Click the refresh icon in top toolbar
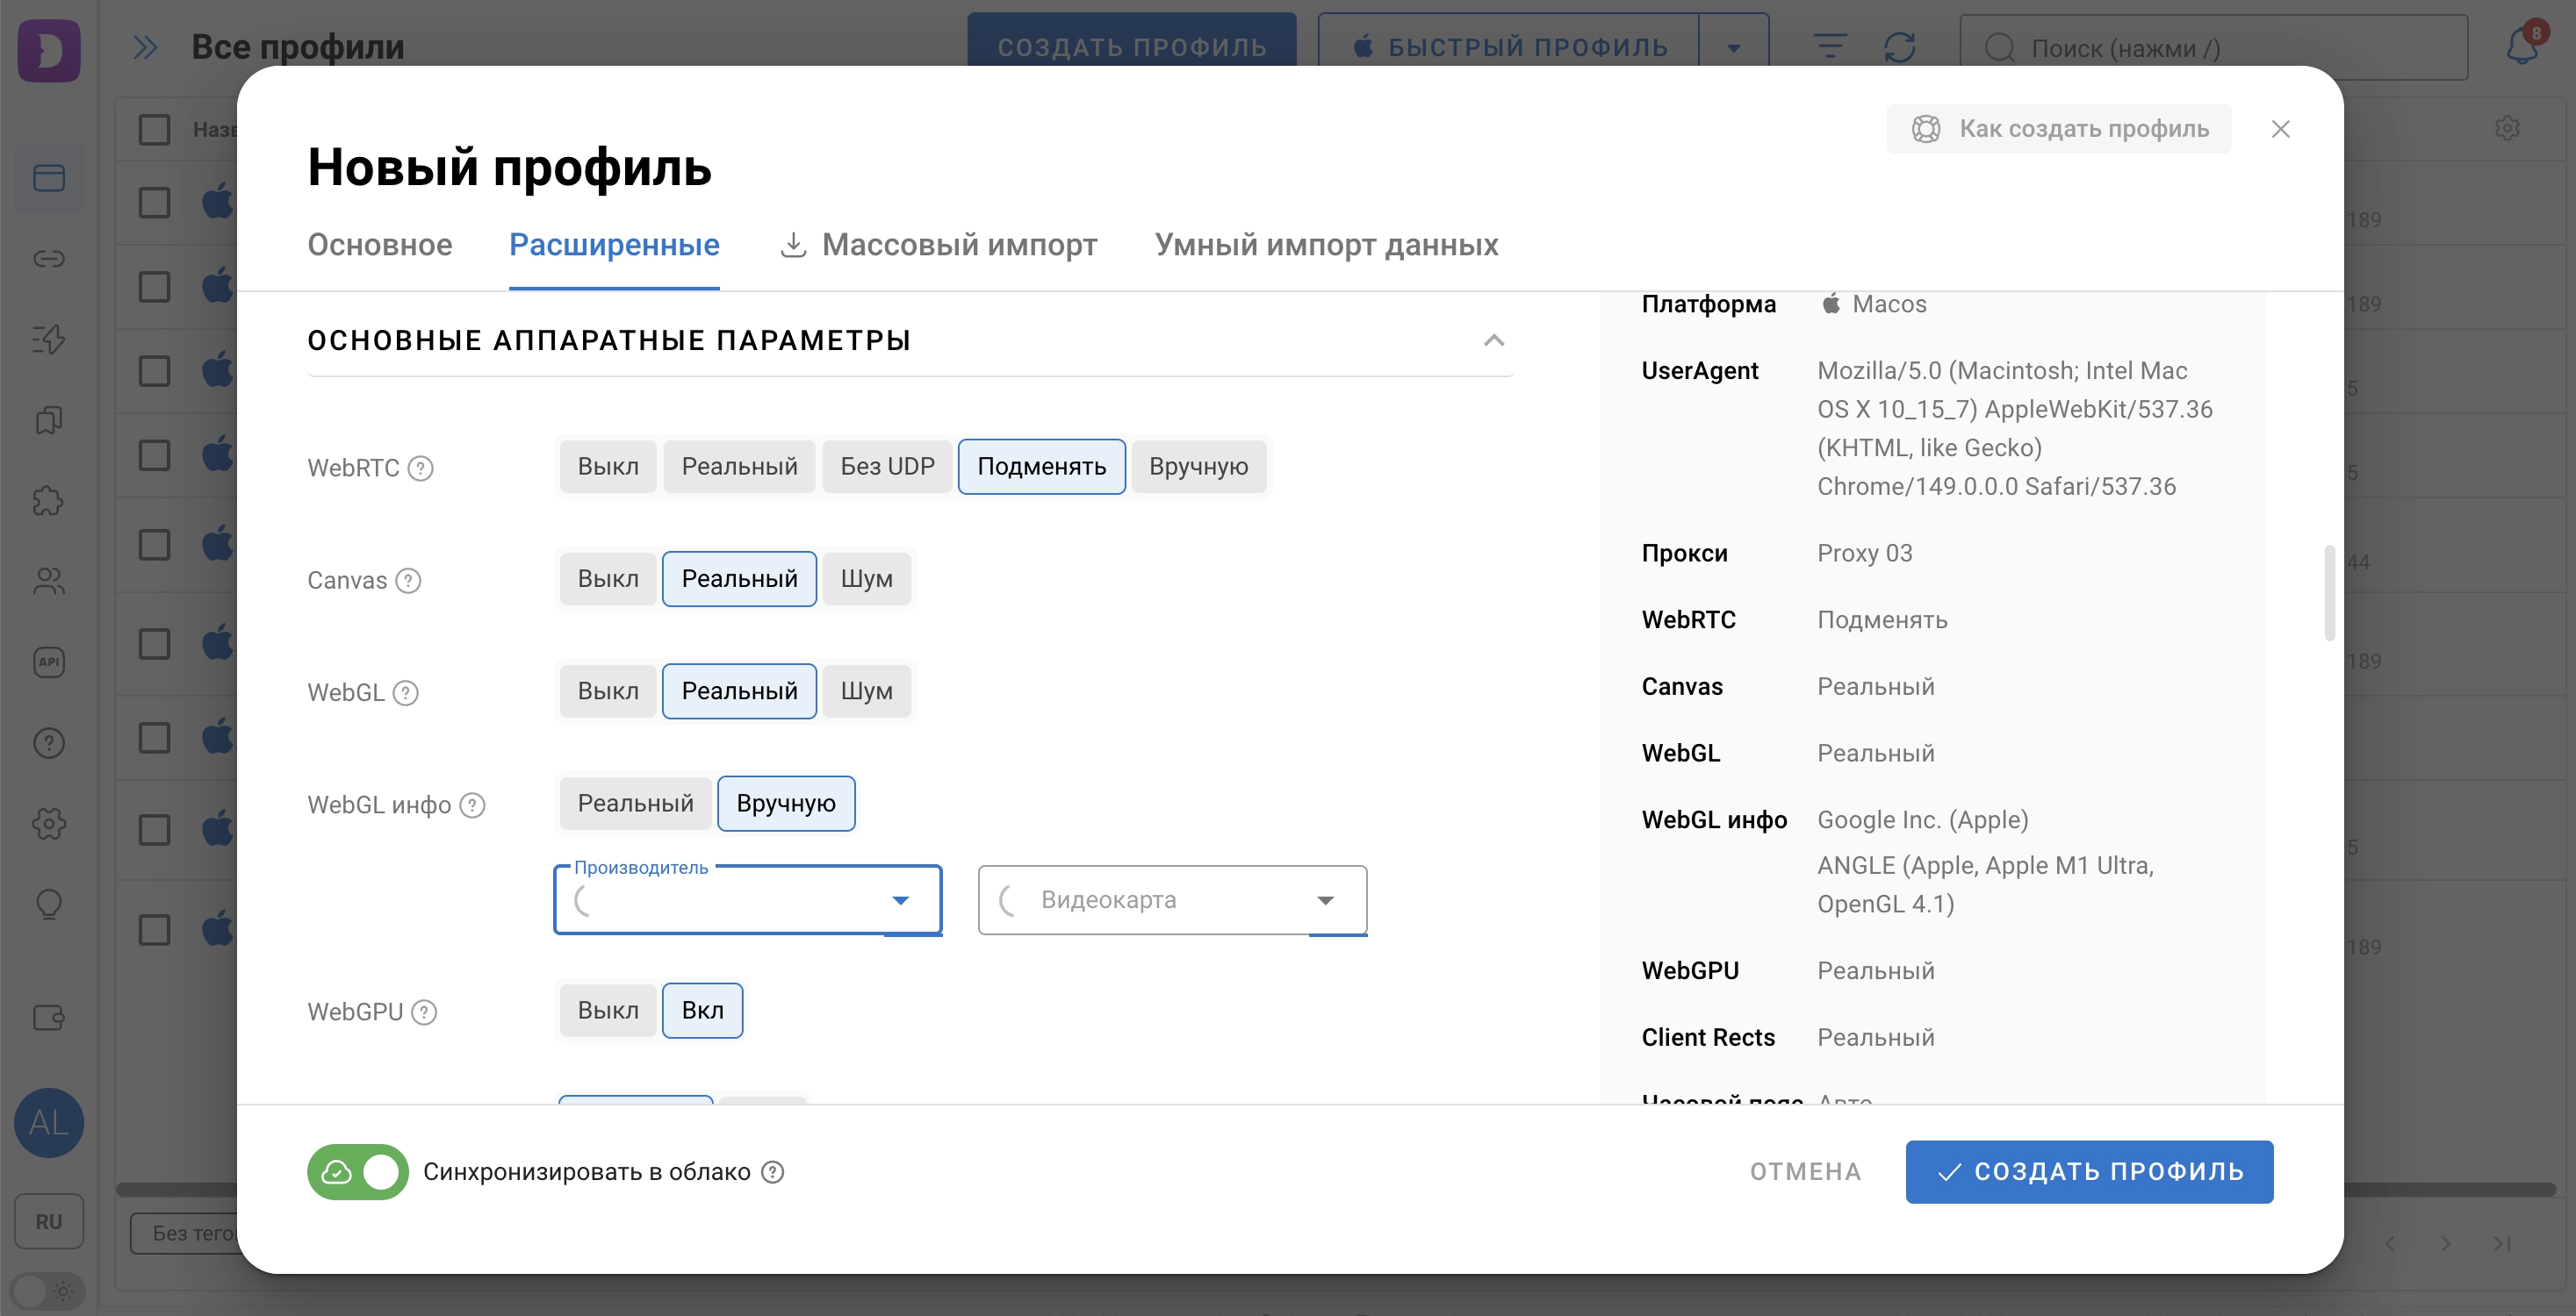The height and width of the screenshot is (1316, 2576). tap(1899, 47)
